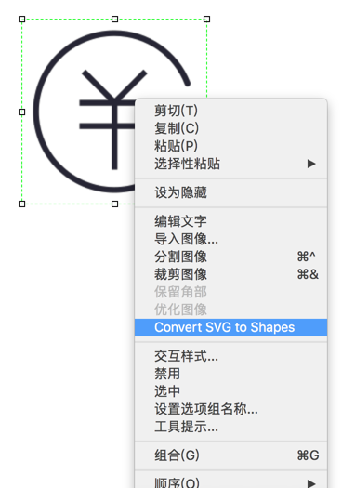Open 交互样式... settings
Image resolution: width=342 pixels, height=488 pixels.
point(230,356)
